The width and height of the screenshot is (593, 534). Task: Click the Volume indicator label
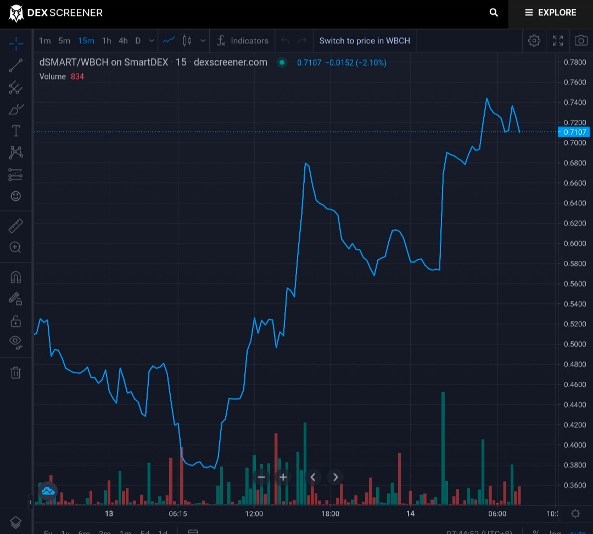[x=53, y=76]
